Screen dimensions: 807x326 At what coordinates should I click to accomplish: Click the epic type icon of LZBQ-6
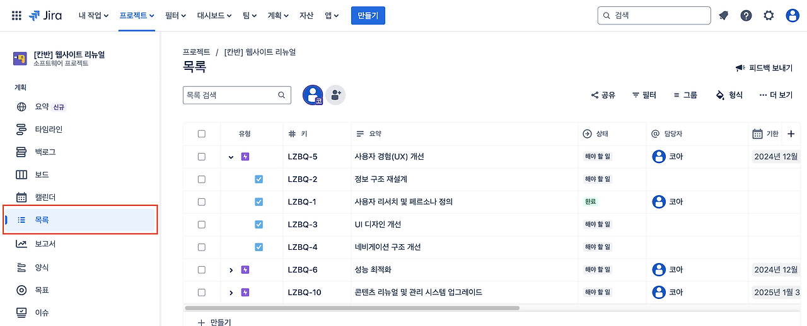click(245, 270)
